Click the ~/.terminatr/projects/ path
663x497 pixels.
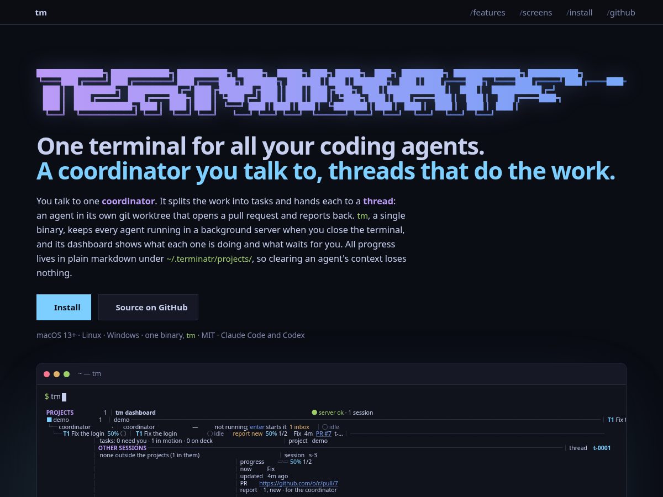tap(209, 258)
